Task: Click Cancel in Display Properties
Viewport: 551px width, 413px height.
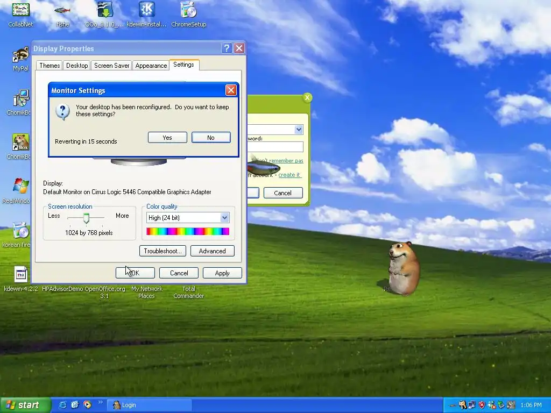Action: (x=179, y=273)
